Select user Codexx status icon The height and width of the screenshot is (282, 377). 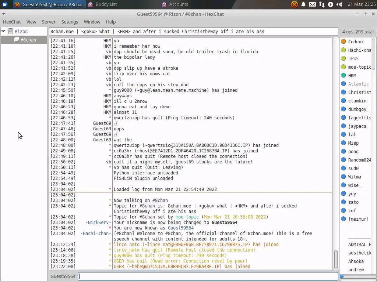click(x=343, y=41)
